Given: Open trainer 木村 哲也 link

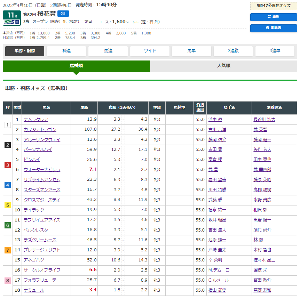Looking at the screenshot, I should point(262,250).
